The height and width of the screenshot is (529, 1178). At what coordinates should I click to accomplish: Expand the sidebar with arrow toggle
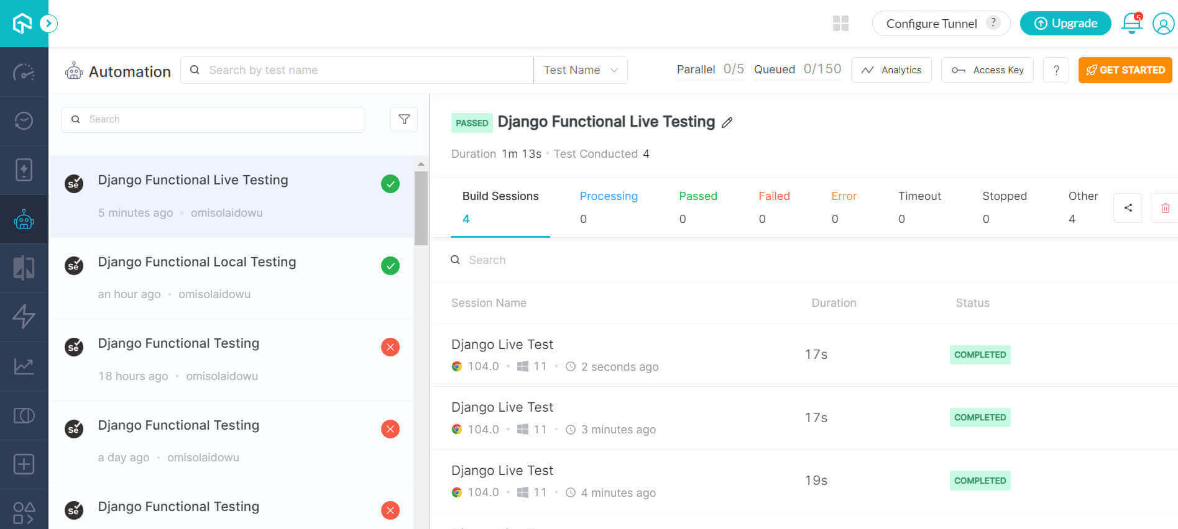(48, 24)
